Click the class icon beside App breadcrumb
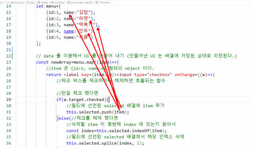This screenshot has width=253, height=148. pos(28,3)
